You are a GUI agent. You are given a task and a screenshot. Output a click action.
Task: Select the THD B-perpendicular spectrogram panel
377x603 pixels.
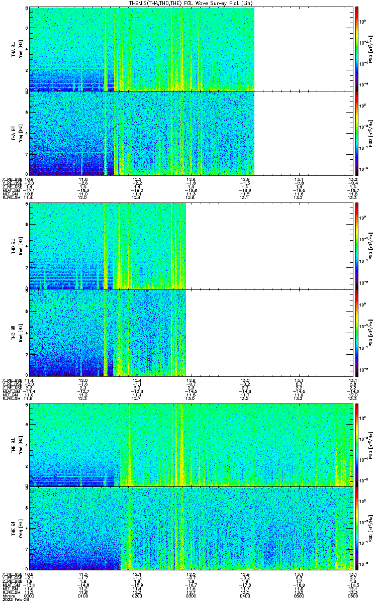191,246
